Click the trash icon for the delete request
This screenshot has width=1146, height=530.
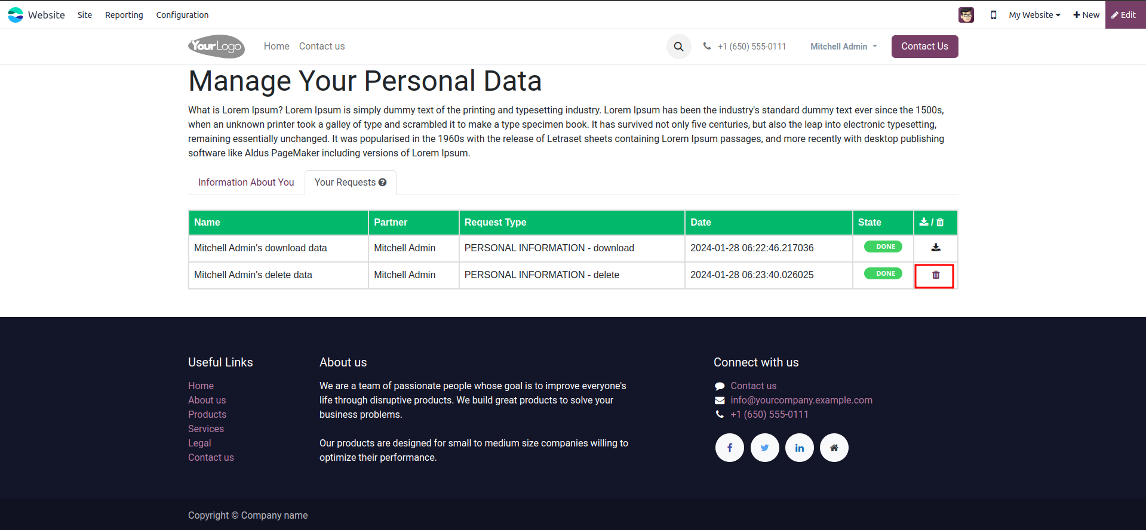coord(936,275)
